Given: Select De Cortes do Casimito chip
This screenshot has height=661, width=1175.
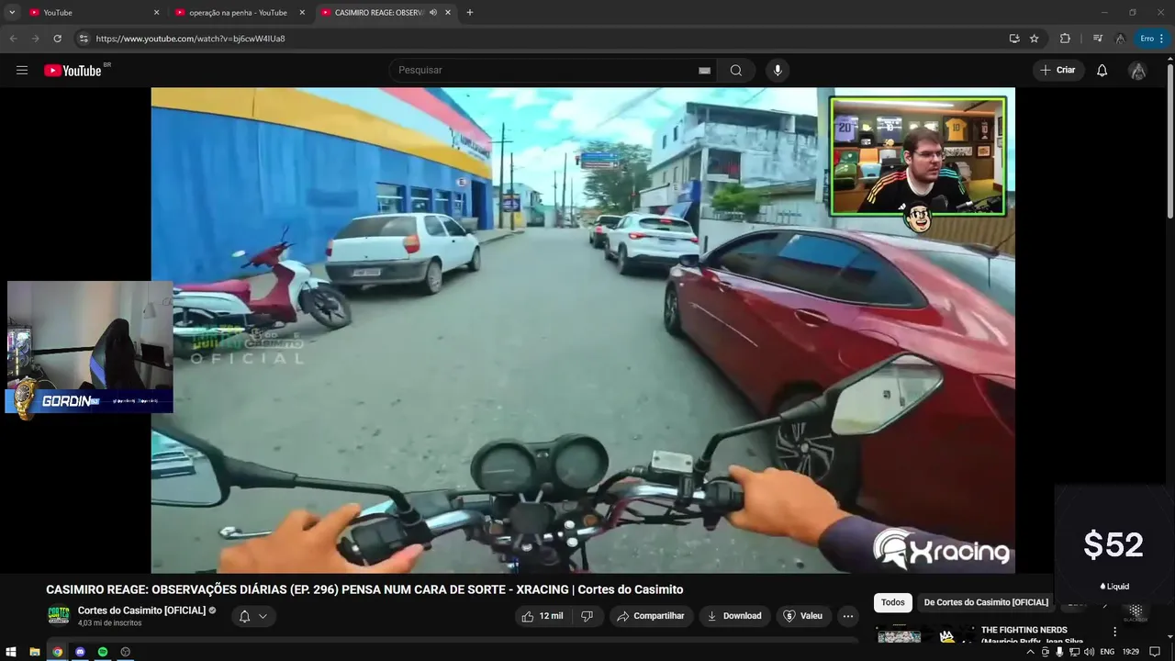Looking at the screenshot, I should pyautogui.click(x=986, y=602).
